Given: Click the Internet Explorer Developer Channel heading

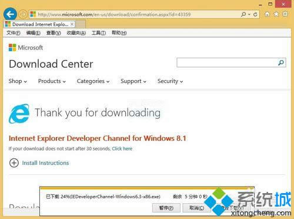Looking at the screenshot, I should 98,138.
